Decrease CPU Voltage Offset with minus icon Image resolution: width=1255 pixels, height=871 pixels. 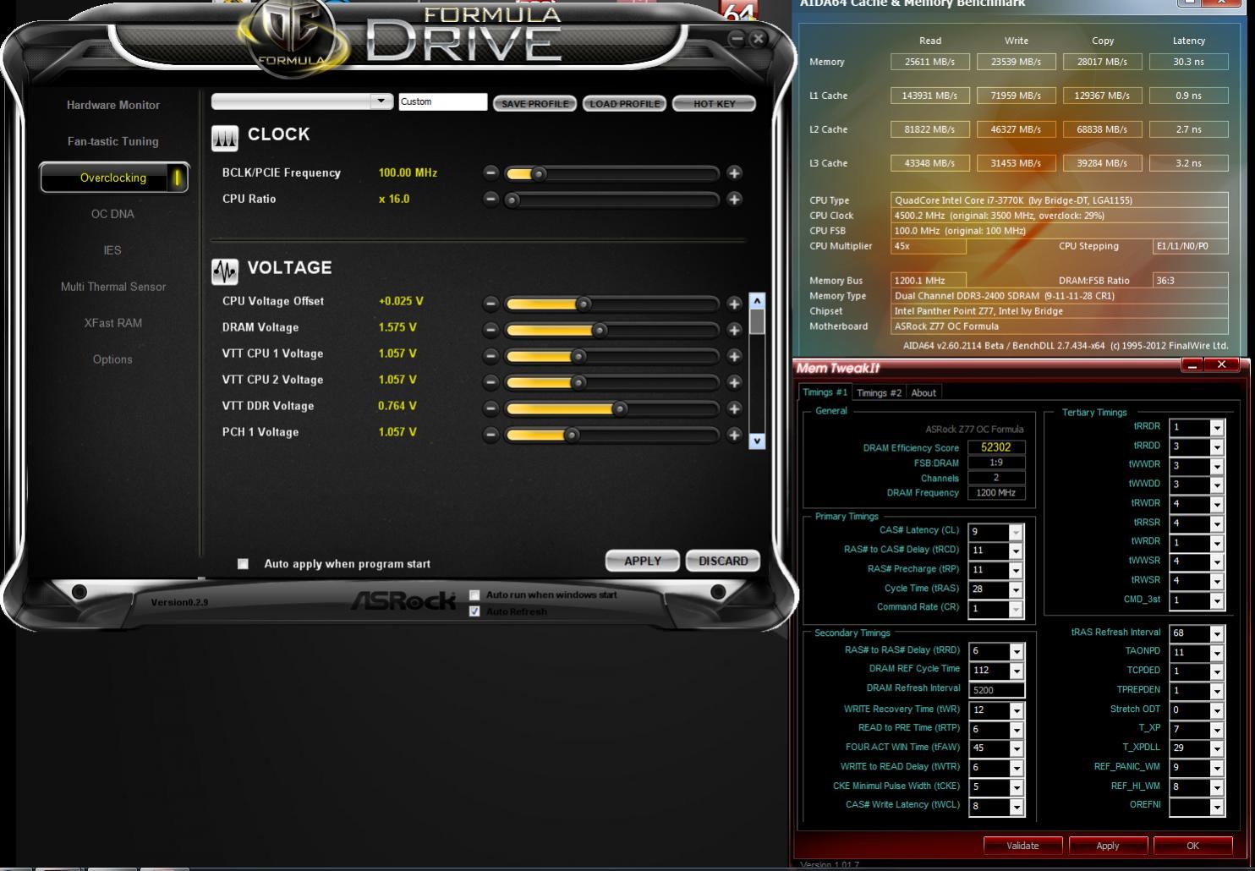click(490, 304)
